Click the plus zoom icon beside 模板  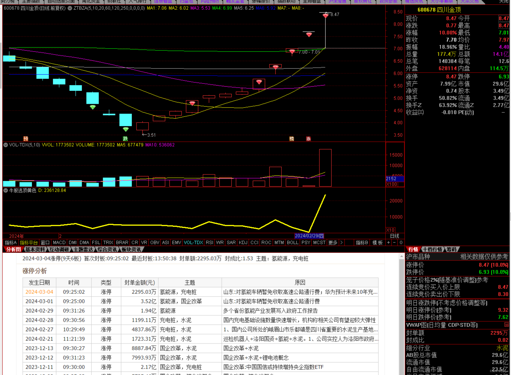[x=388, y=242]
